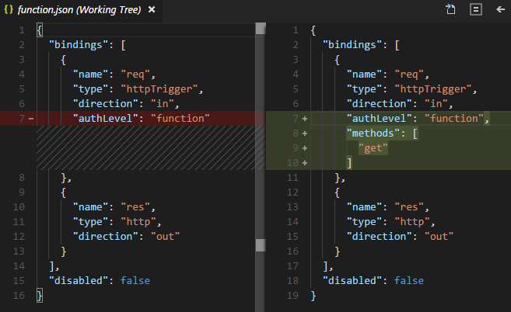Click the square icon beside the back arrow
The height and width of the screenshot is (312, 511).
point(474,10)
